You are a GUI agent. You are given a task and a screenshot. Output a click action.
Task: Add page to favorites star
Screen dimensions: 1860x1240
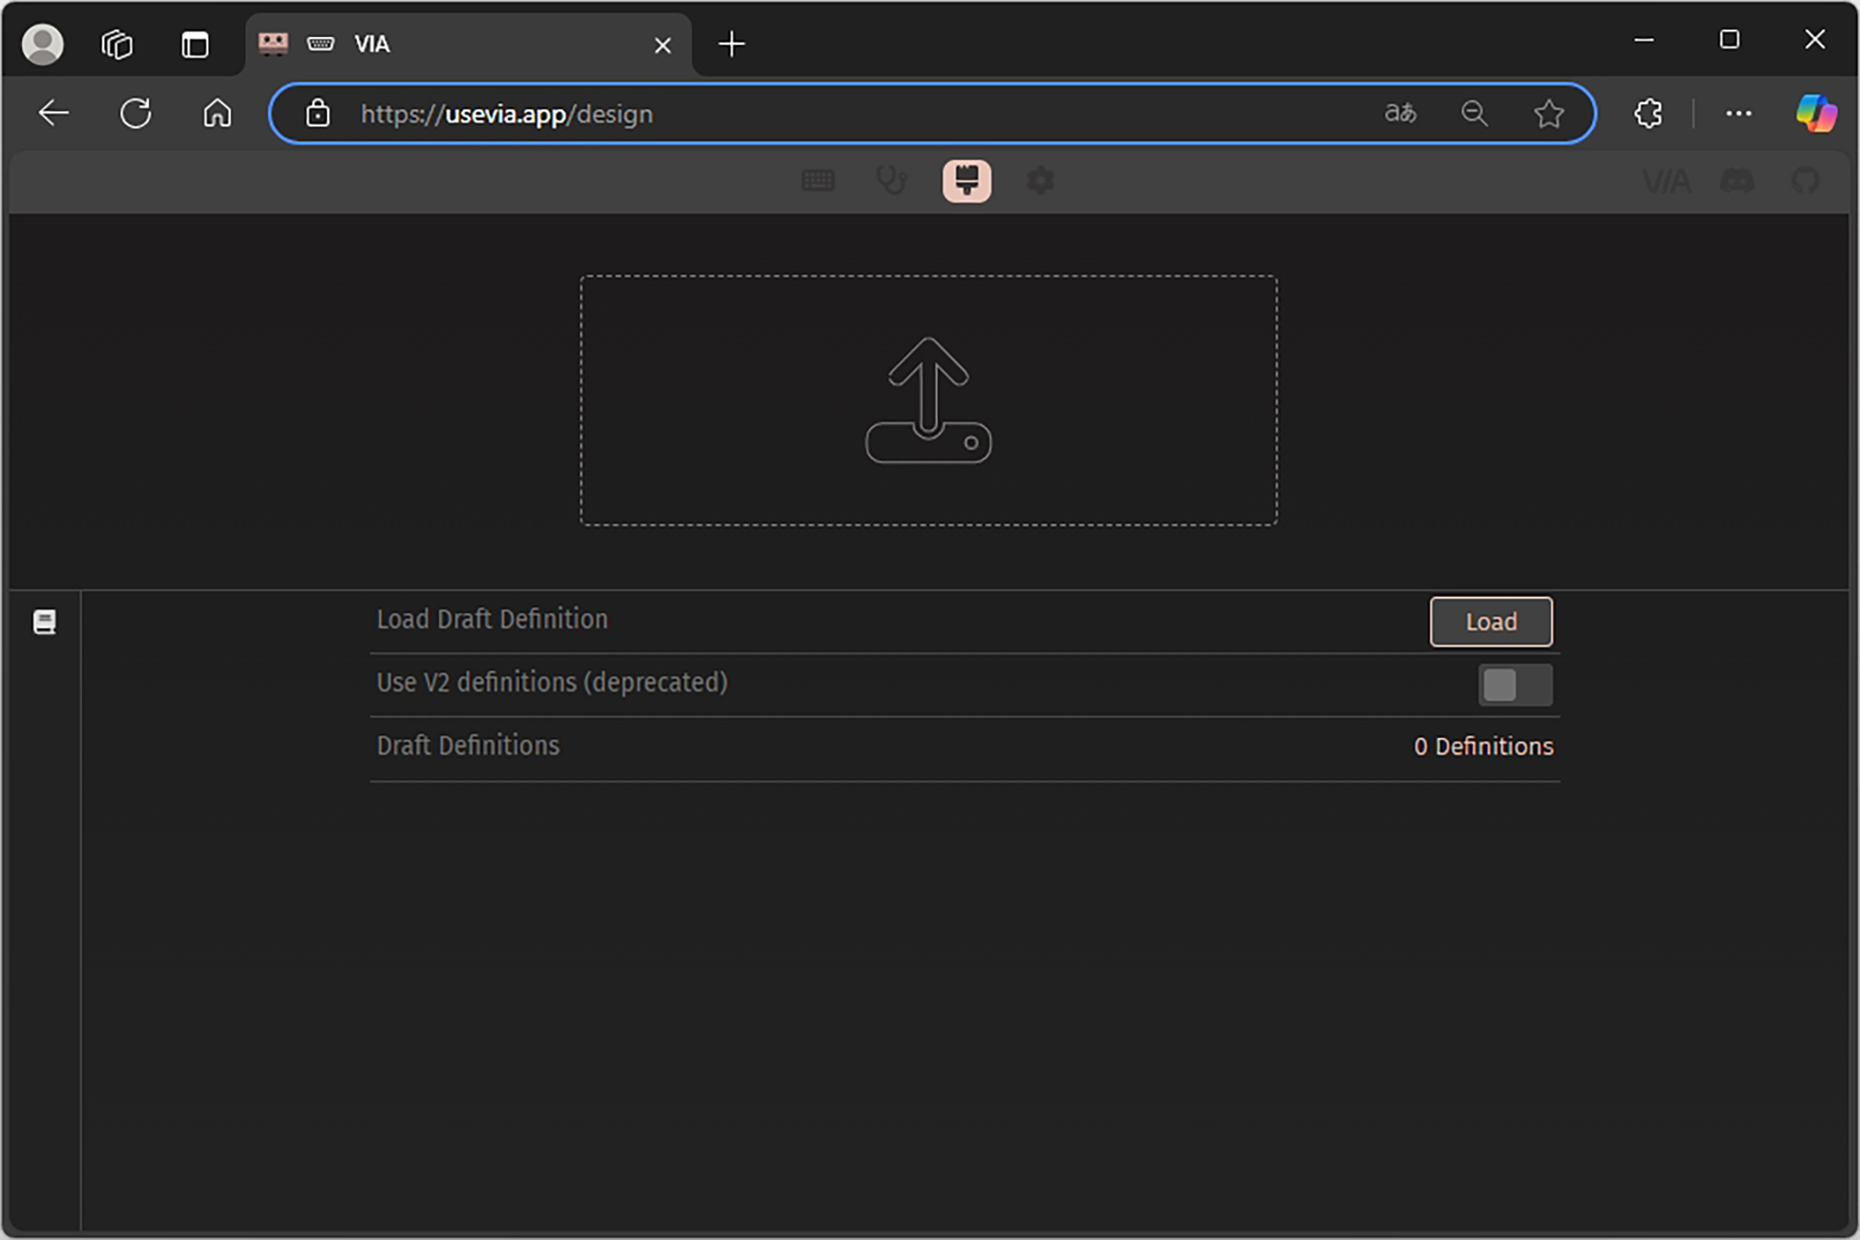[1548, 113]
